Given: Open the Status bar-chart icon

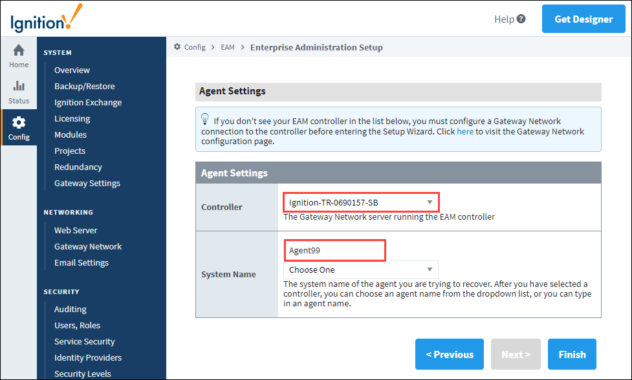Looking at the screenshot, I should pyautogui.click(x=19, y=86).
